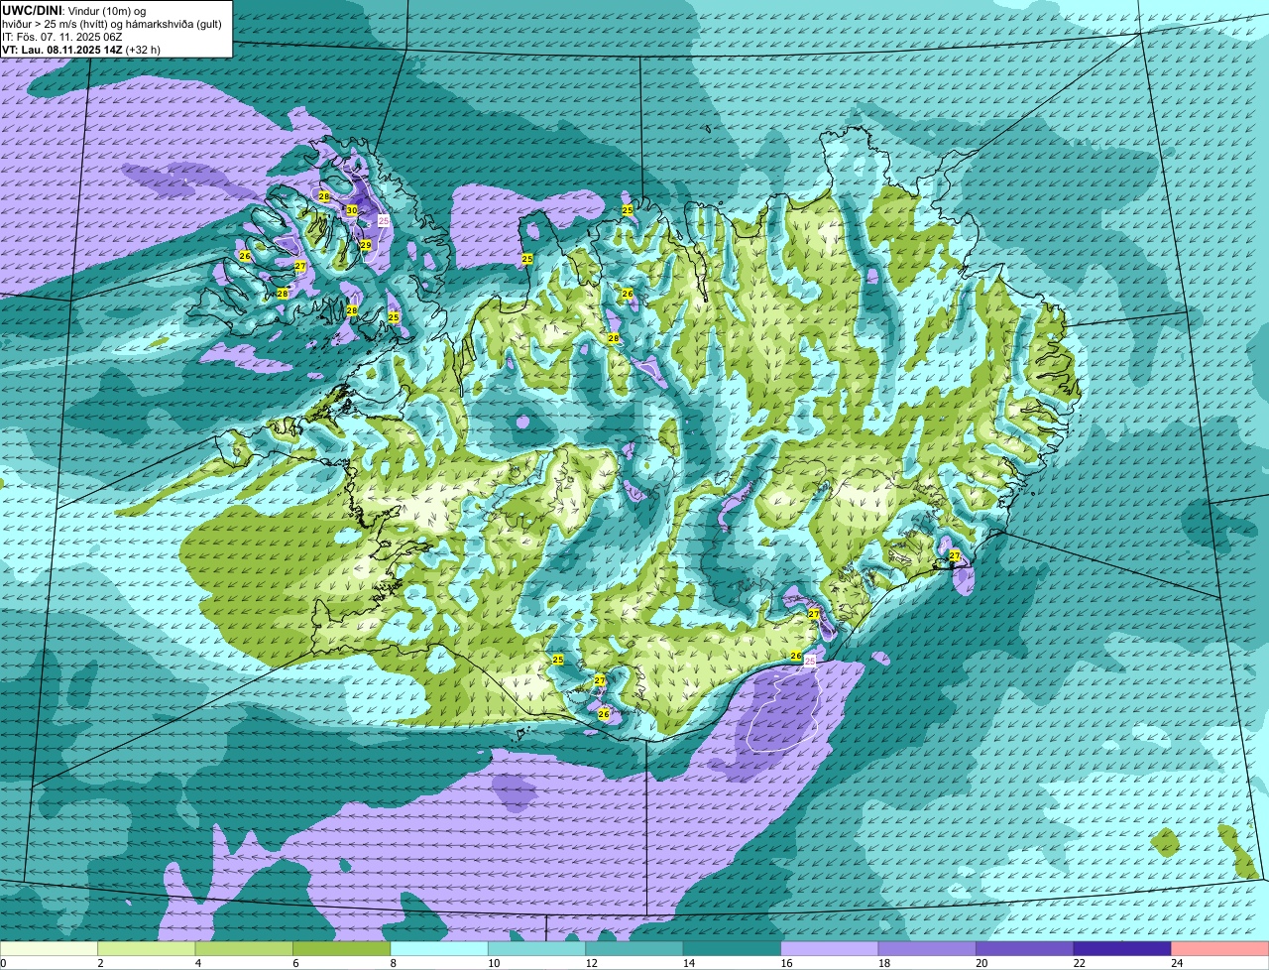
Task: Click the 'UWC/DINI: Vindur (10m) og' title line
Action: (74, 10)
